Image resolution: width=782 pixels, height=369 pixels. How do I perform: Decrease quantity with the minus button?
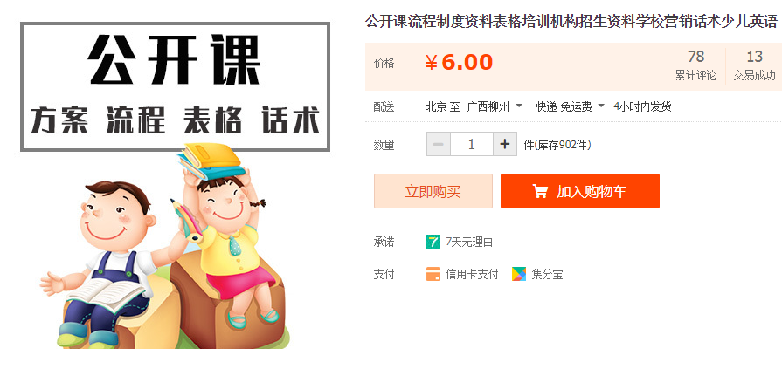pyautogui.click(x=439, y=145)
